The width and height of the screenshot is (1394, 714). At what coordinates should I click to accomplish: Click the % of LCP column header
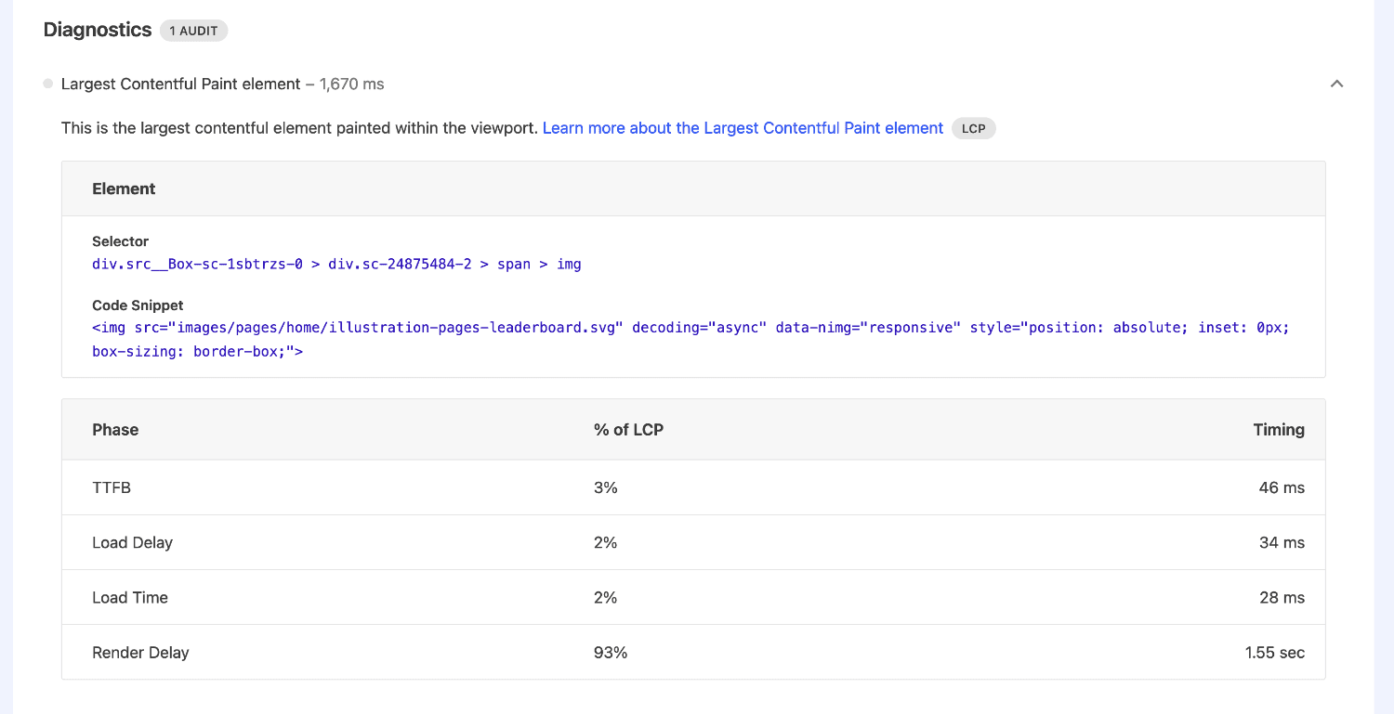[628, 429]
